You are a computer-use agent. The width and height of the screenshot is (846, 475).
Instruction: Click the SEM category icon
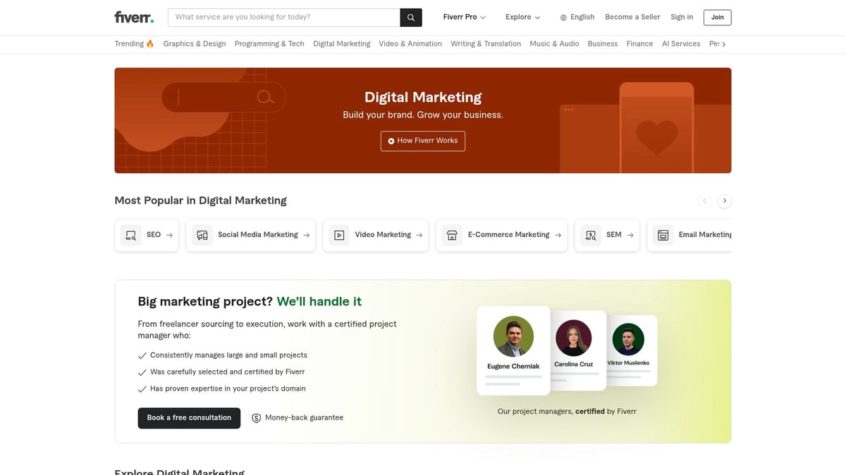591,234
